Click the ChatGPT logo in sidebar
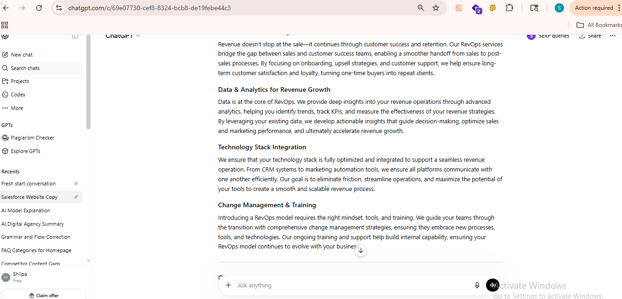 (5, 36)
